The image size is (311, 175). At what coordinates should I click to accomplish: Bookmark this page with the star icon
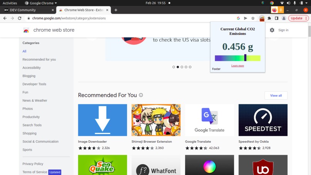tap(253, 18)
